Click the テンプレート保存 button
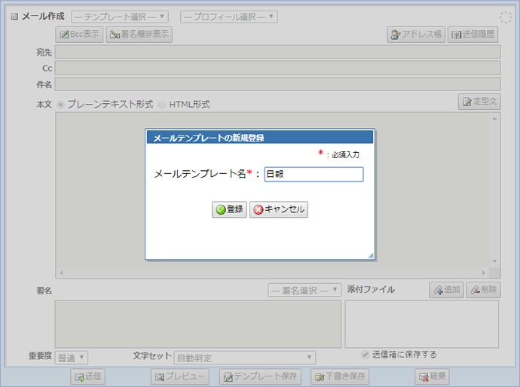The image size is (520, 387). pyautogui.click(x=261, y=376)
